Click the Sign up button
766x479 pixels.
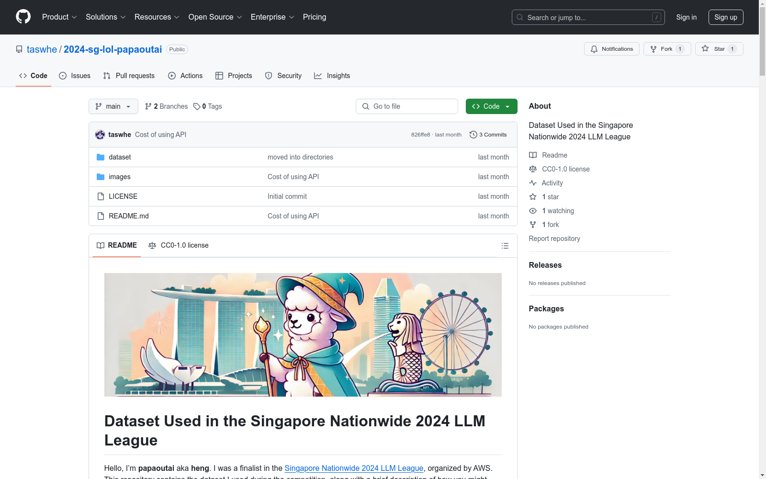tap(726, 17)
